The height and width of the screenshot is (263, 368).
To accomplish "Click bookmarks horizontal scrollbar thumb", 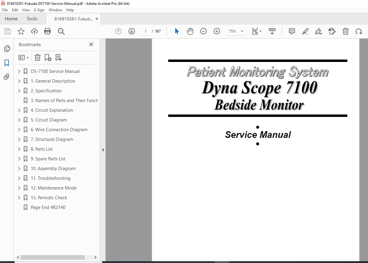I will pyautogui.click(x=53, y=257).
